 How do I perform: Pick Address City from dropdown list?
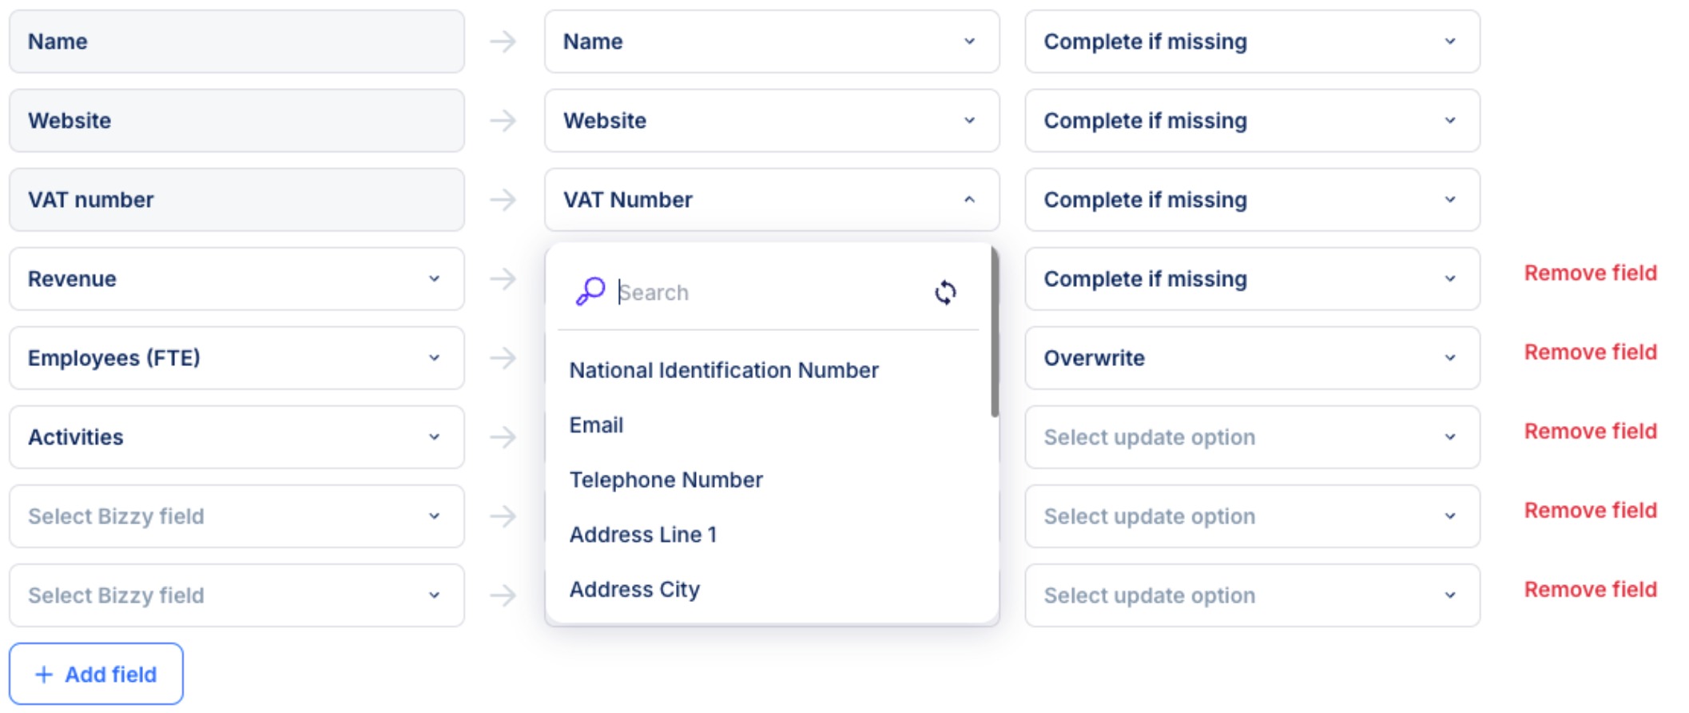tap(634, 590)
